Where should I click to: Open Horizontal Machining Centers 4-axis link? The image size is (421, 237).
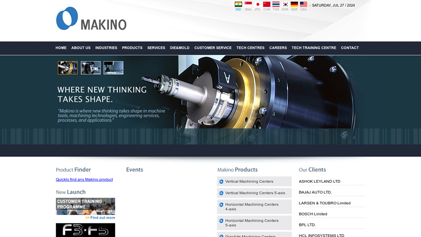pos(252,206)
